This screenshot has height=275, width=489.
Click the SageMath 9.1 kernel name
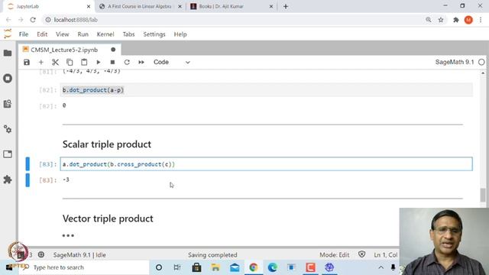click(455, 62)
